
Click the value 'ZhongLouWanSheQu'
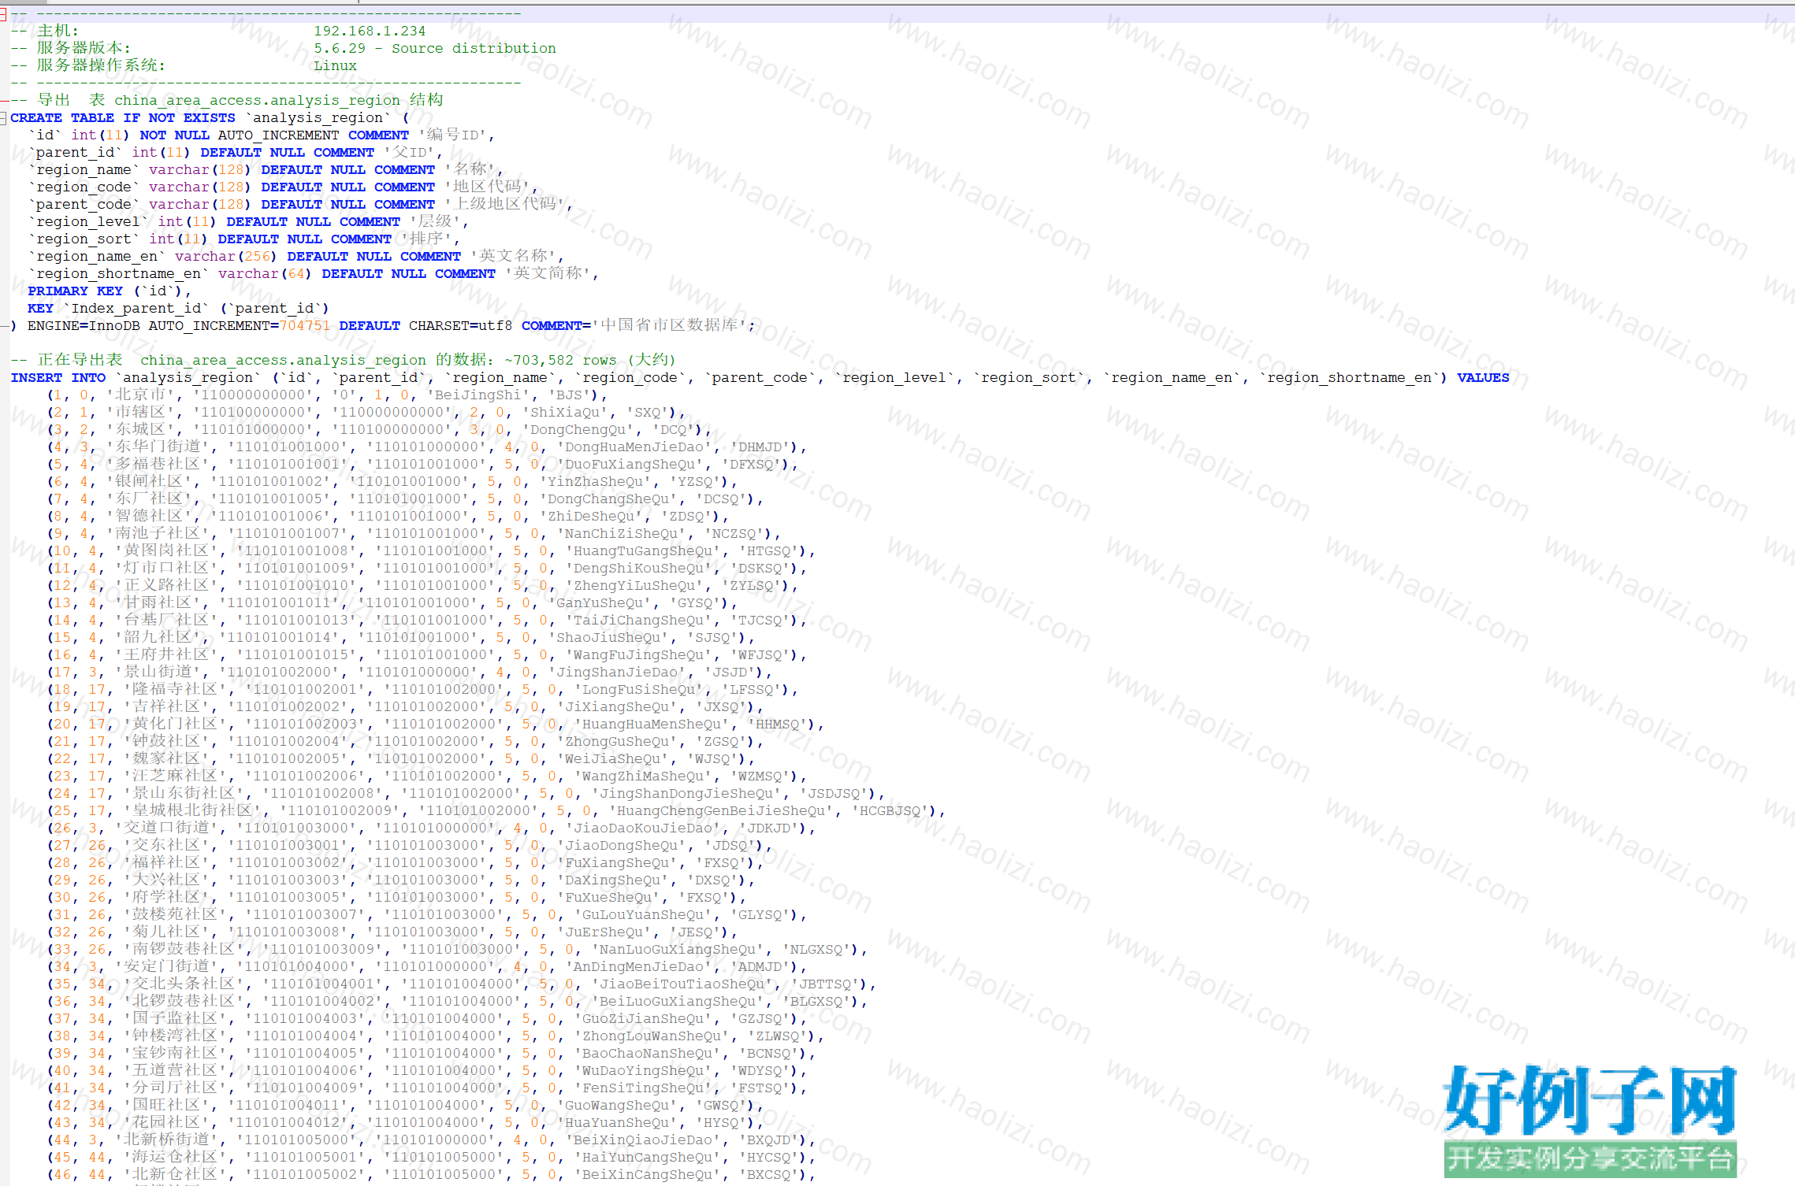tap(652, 1036)
